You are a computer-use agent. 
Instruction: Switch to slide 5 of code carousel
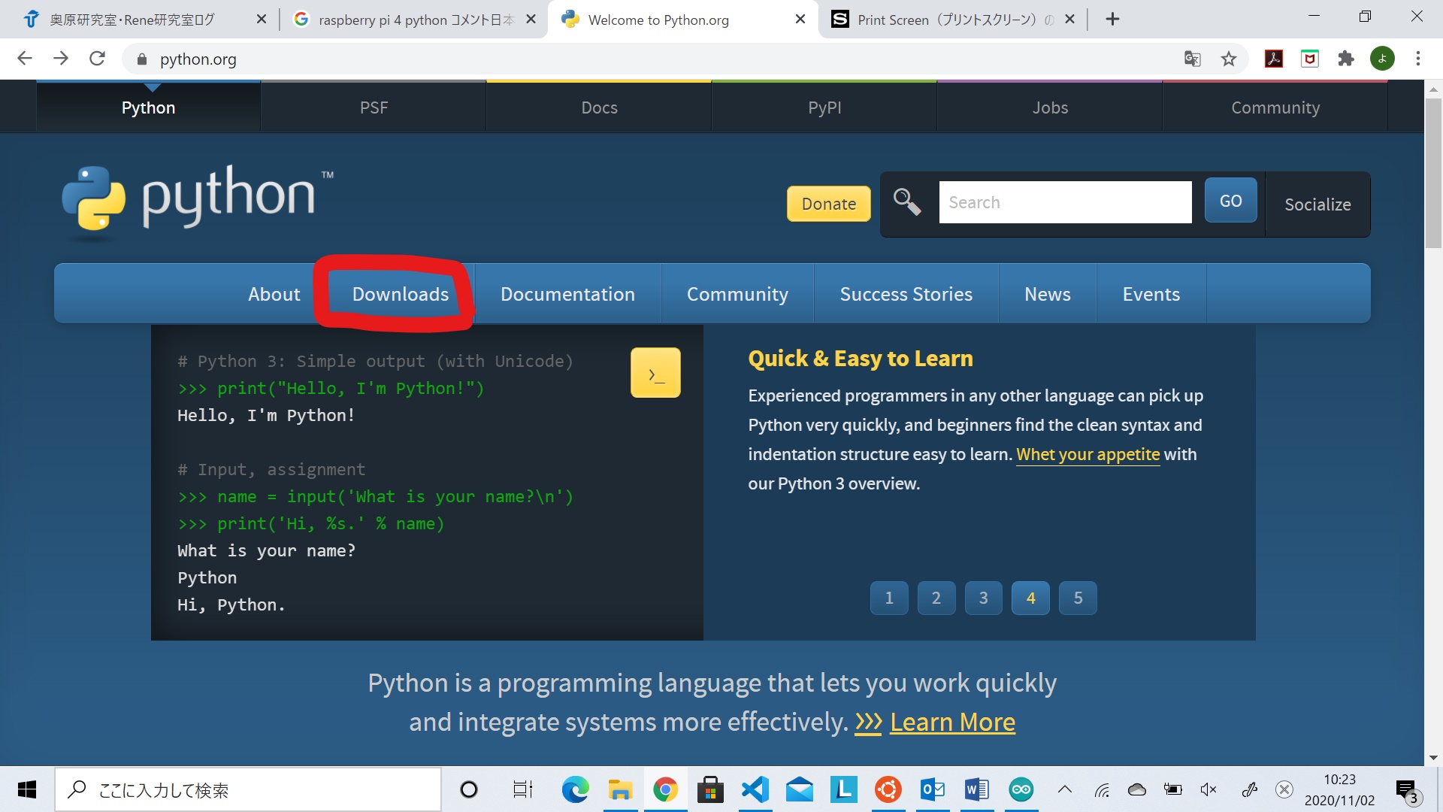click(x=1078, y=598)
